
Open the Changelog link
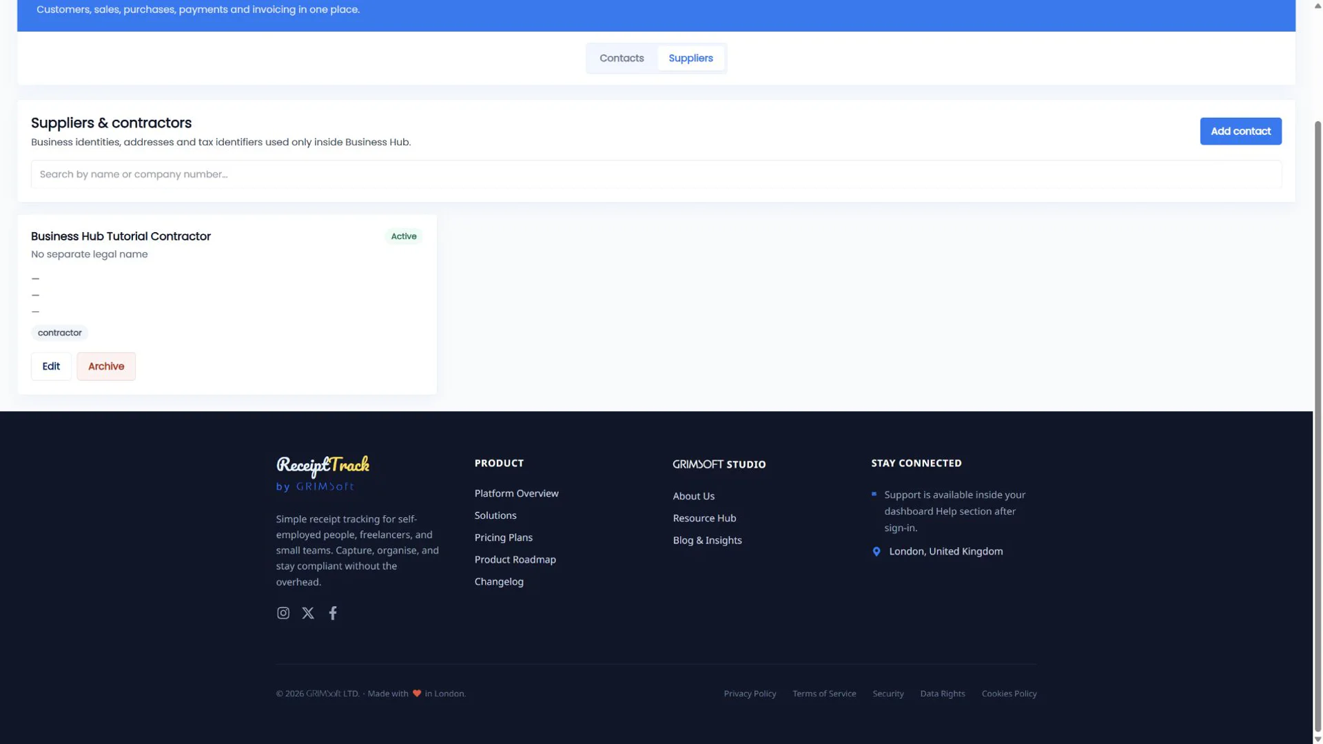pos(499,581)
